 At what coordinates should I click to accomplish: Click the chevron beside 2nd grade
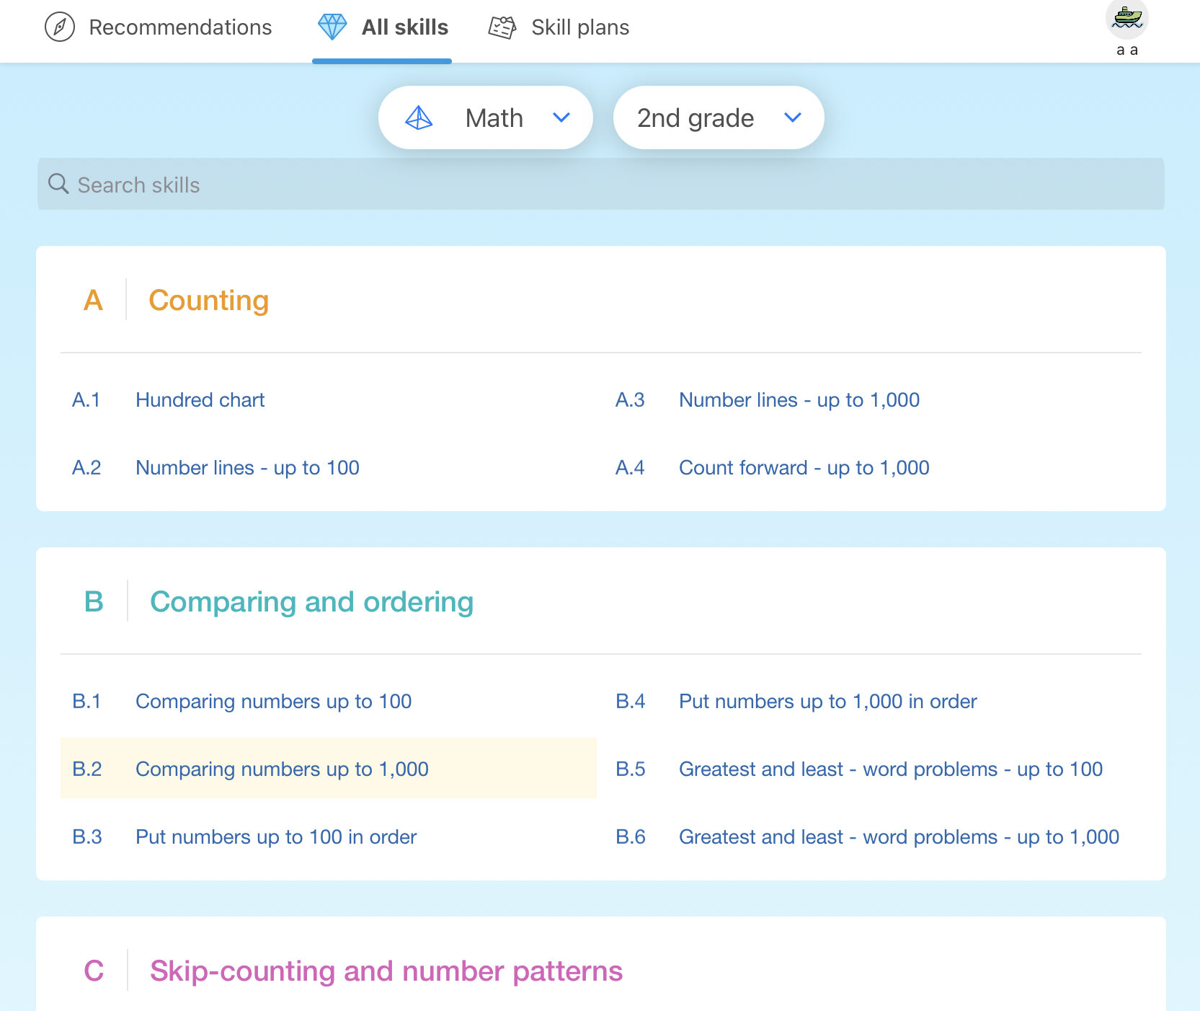point(793,118)
